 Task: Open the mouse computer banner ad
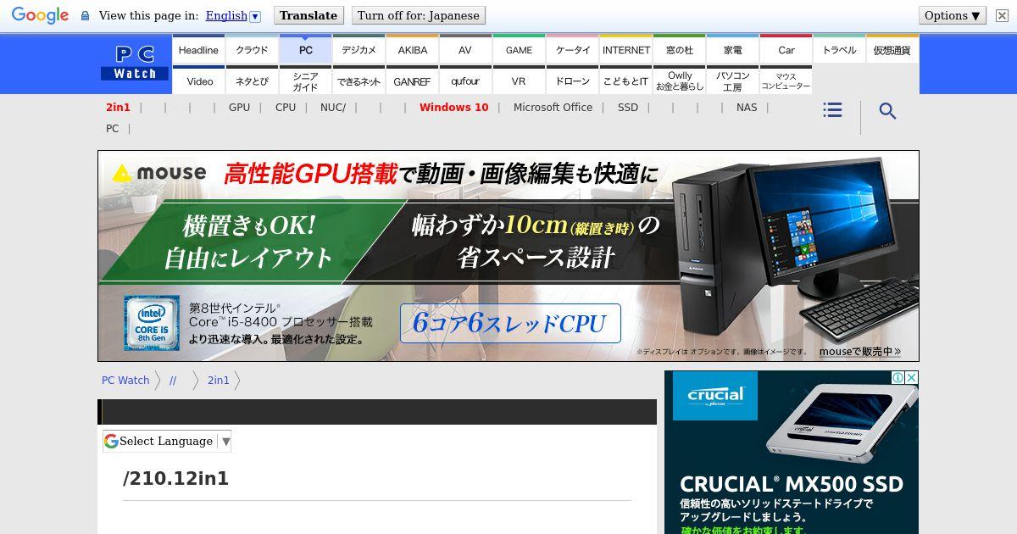point(508,256)
